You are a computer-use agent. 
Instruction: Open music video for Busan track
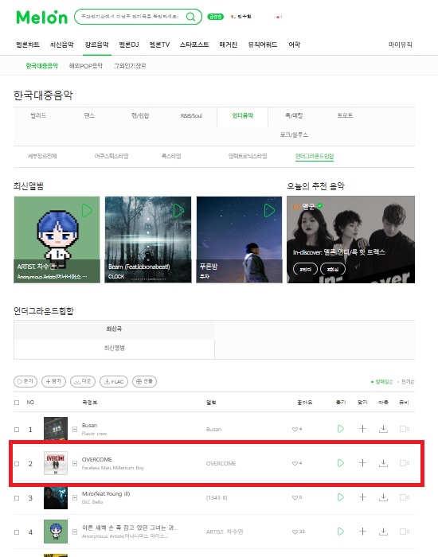pos(405,429)
